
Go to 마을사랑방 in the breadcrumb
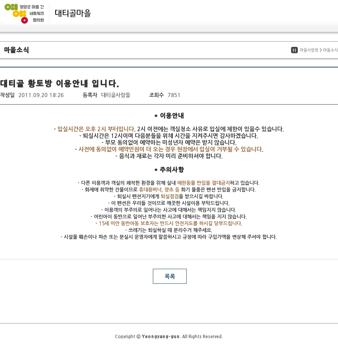click(309, 50)
